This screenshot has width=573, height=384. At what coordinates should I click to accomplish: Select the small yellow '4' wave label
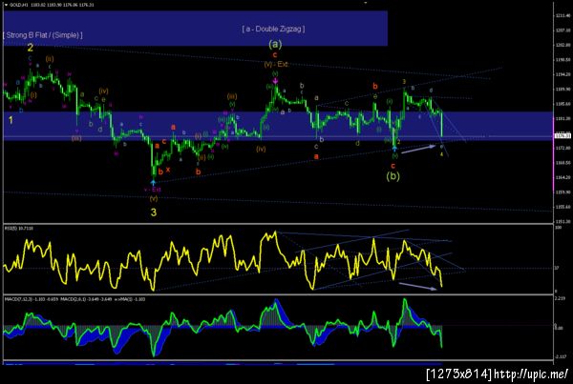pyautogui.click(x=441, y=154)
